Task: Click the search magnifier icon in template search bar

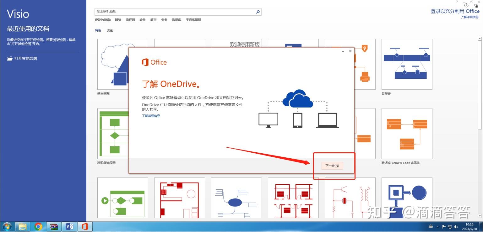Action: (x=258, y=12)
